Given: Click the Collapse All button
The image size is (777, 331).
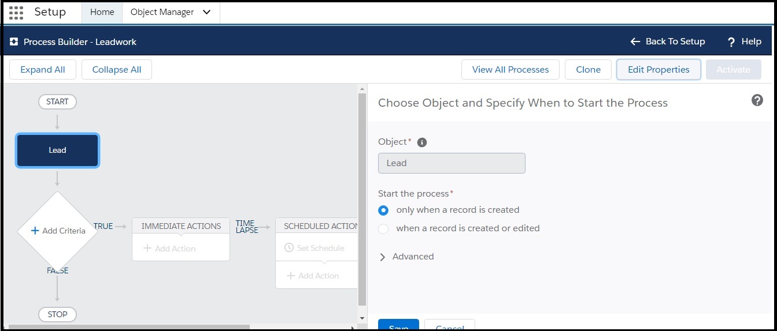Looking at the screenshot, I should (x=117, y=70).
